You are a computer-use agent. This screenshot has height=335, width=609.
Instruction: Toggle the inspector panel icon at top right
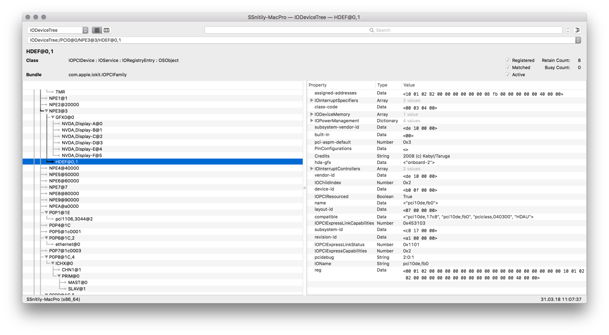577,30
